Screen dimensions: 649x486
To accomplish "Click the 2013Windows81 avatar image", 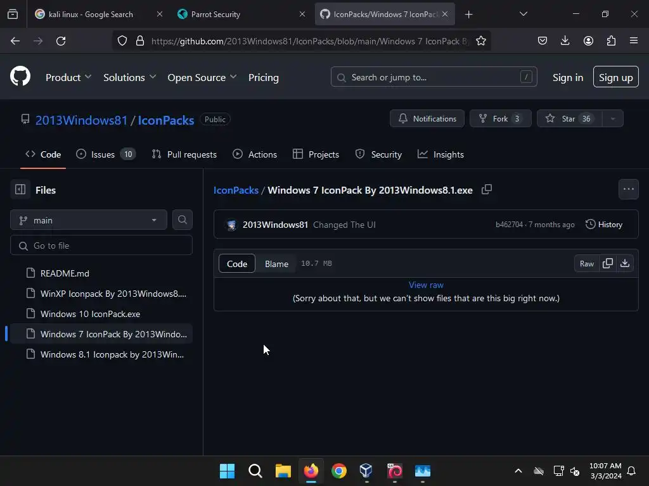I will (232, 225).
